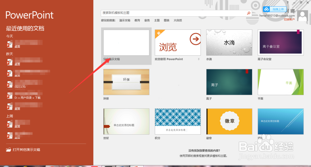The width and height of the screenshot is (311, 167).
Task: Open the first recent file under 昨天
Action: point(25,61)
